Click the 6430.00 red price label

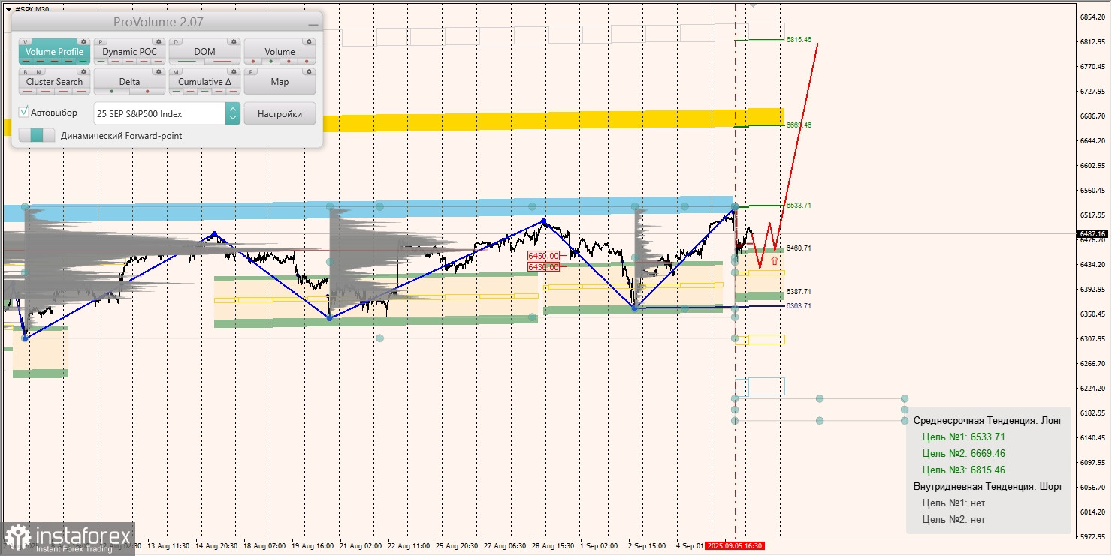(x=543, y=267)
